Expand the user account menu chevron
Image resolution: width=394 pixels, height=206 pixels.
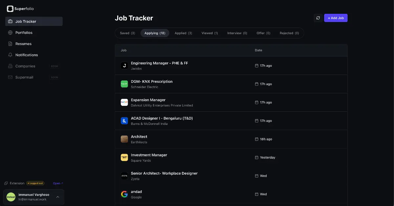coord(58,197)
